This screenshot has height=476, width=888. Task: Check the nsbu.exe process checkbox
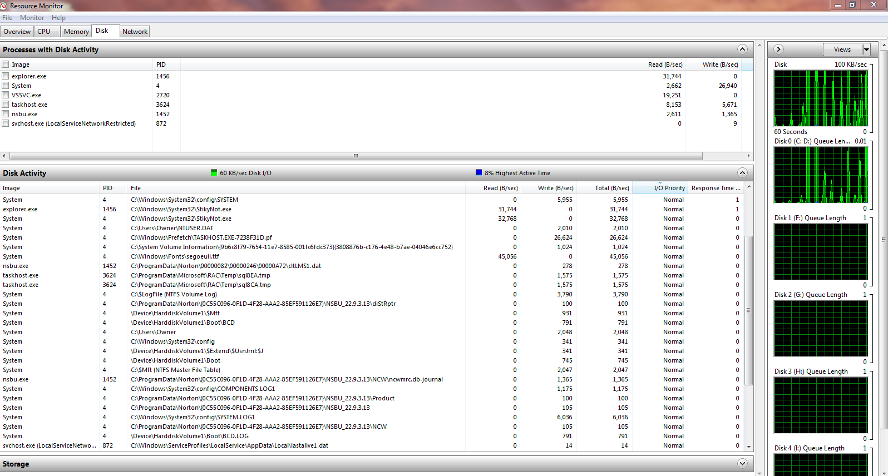pyautogui.click(x=6, y=114)
